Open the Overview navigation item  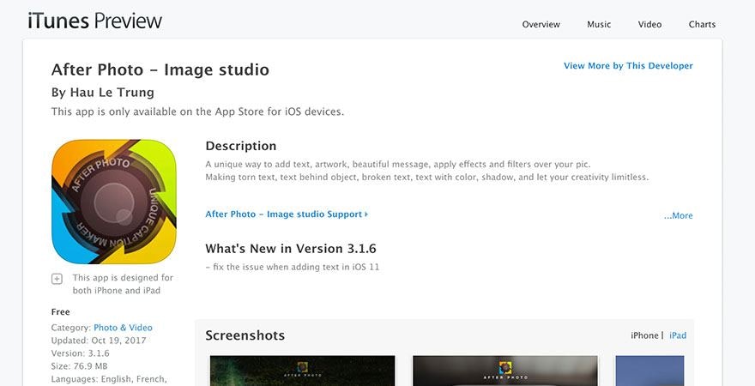pyautogui.click(x=541, y=24)
